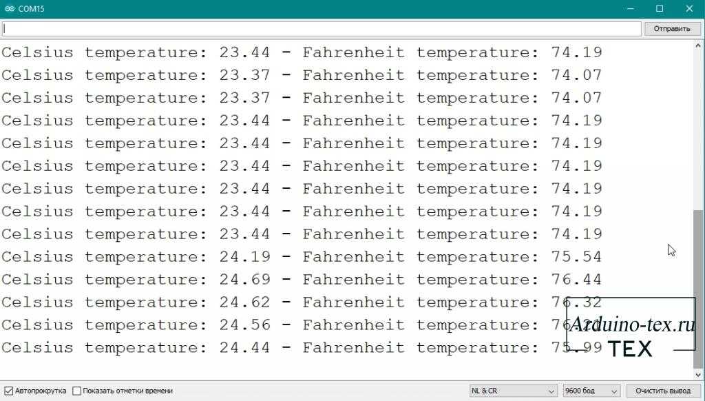The image size is (705, 401).
Task: Click the Arduino-tex.ru watermark logo
Action: (x=631, y=327)
